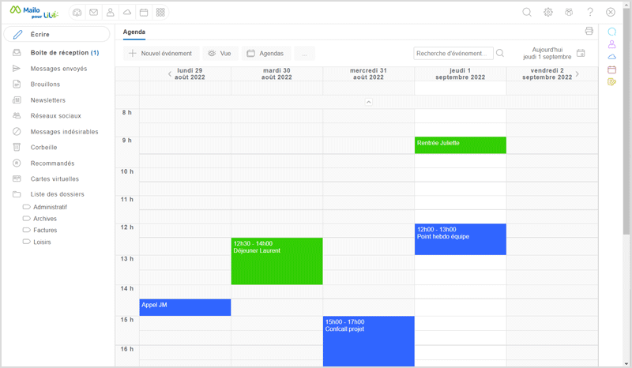Click the Nouvel événement button
The image size is (632, 368).
[x=160, y=53]
